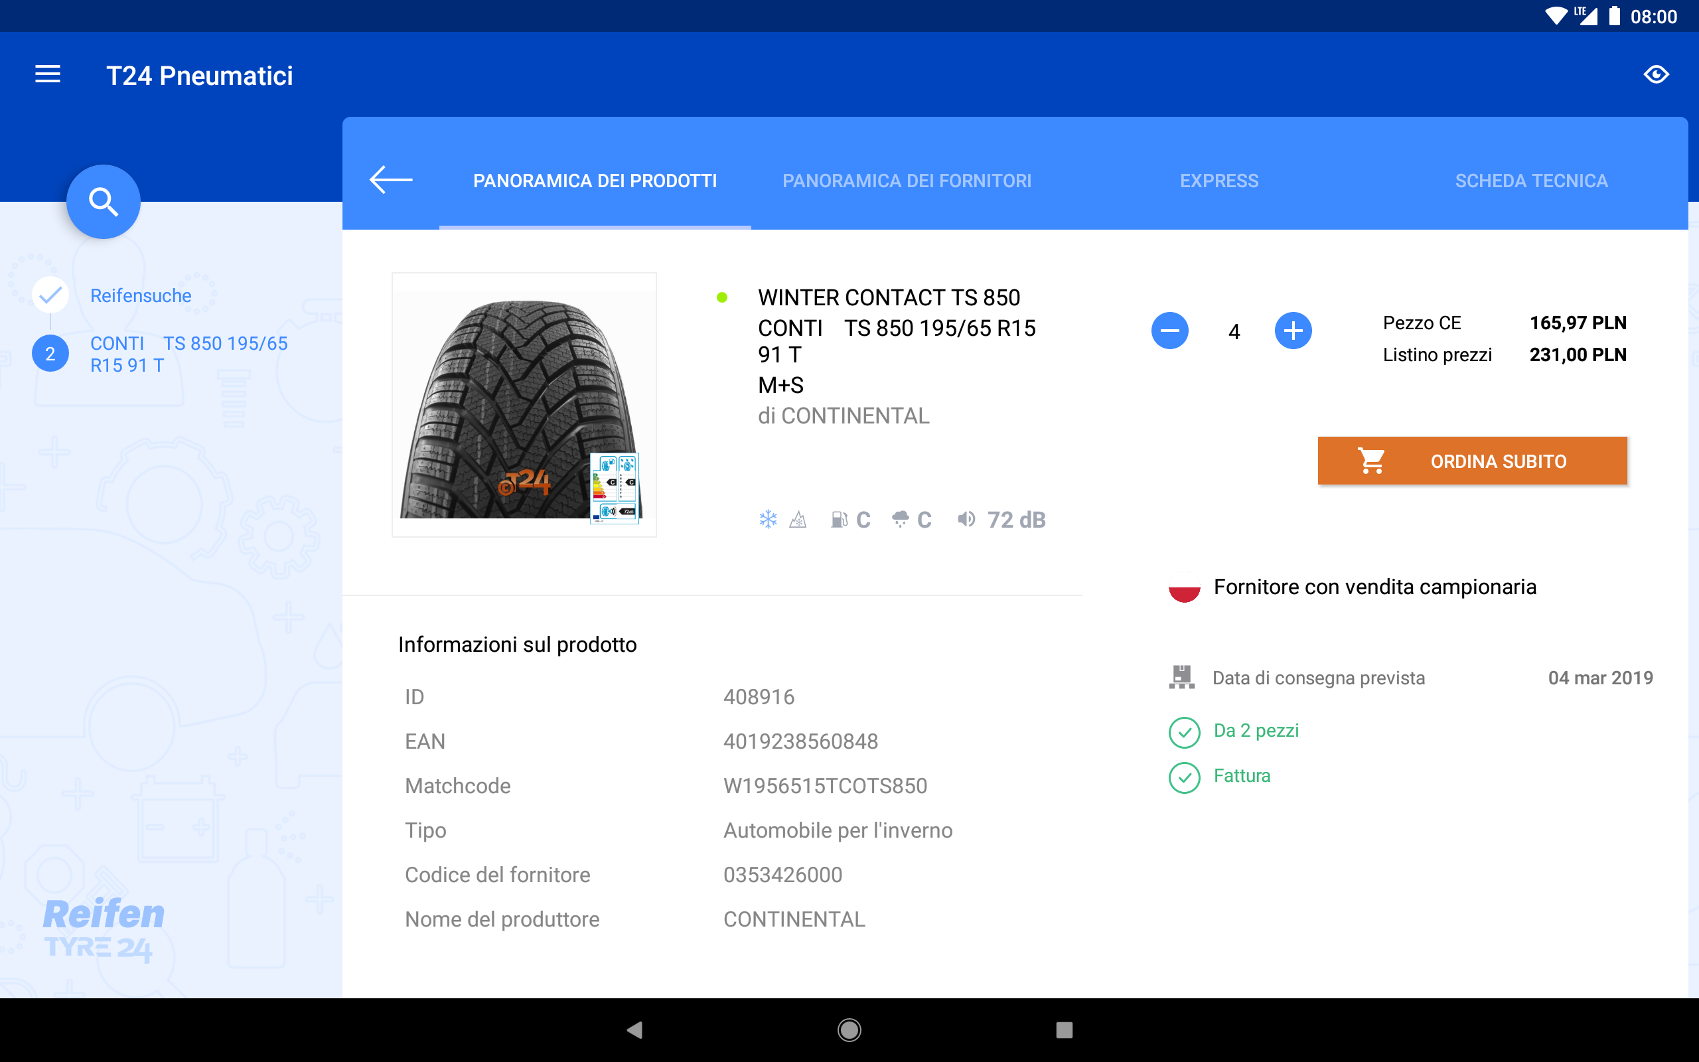1699x1062 pixels.
Task: Click the snowflake winter tire icon
Action: point(768,520)
